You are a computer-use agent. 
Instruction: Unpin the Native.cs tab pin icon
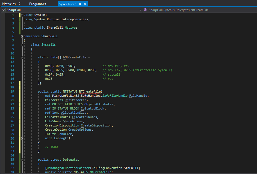[19, 4]
